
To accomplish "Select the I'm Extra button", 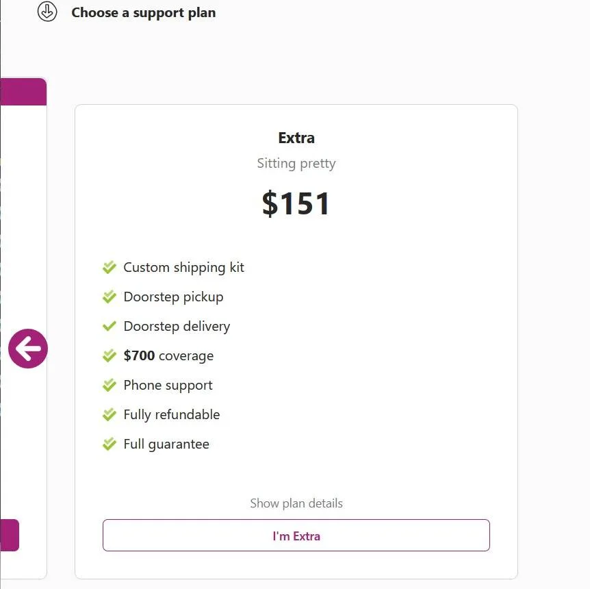I will 296,536.
